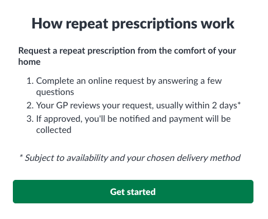268x219 pixels.
Task: Click the word 'prescriptions' in the heading
Action: pyautogui.click(x=154, y=24)
